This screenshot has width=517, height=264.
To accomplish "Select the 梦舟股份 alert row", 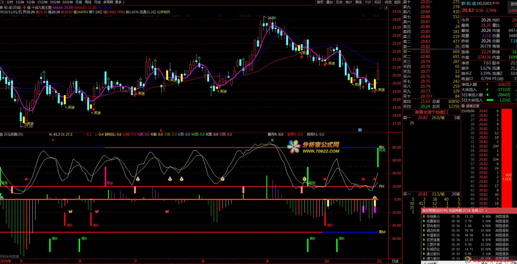I will click(469, 226).
